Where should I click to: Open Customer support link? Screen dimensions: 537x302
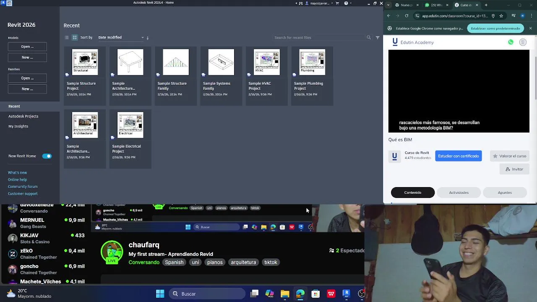point(23,194)
